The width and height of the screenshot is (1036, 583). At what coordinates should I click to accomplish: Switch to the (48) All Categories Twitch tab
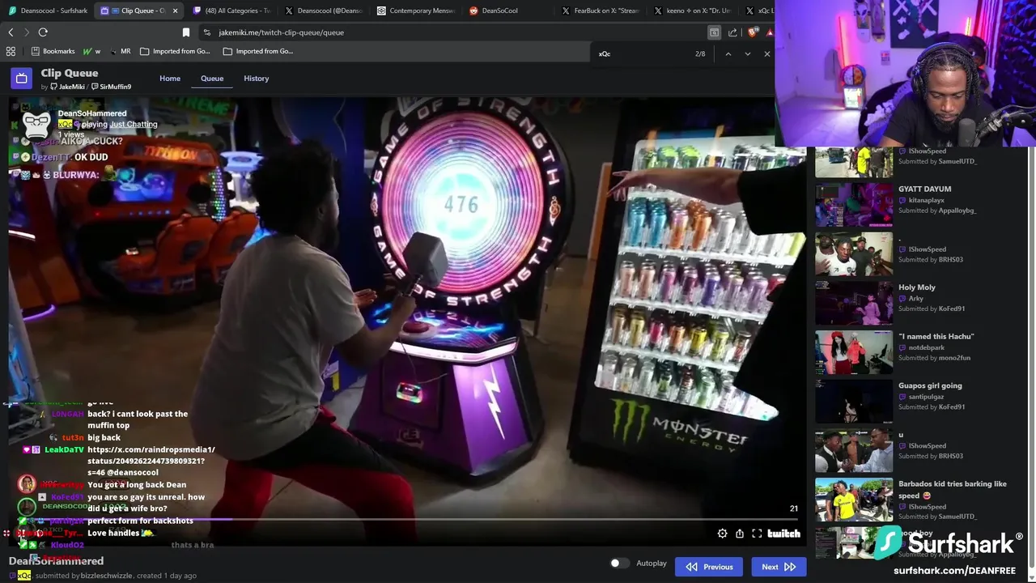coord(232,11)
